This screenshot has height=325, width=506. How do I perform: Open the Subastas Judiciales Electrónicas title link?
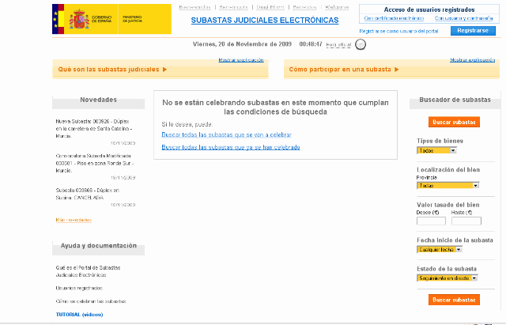click(x=265, y=21)
